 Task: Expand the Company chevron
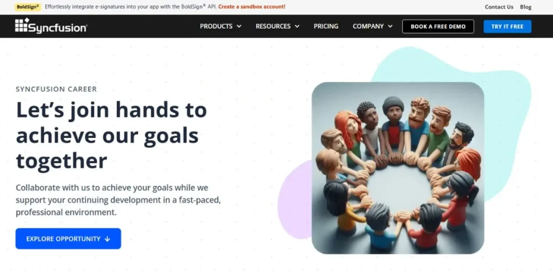tap(390, 26)
